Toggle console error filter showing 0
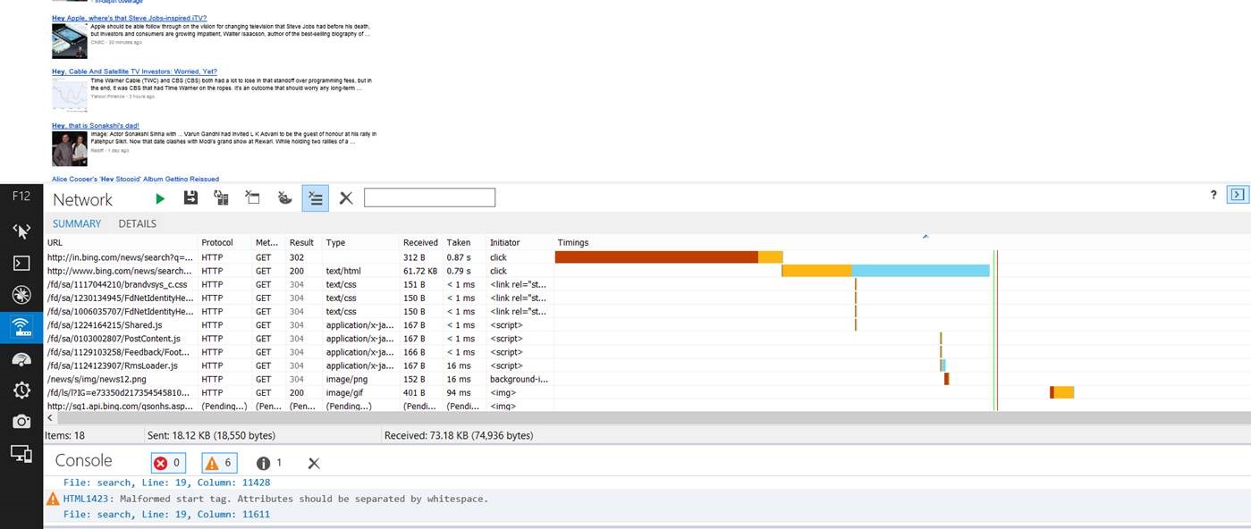Image resolution: width=1251 pixels, height=529 pixels. click(169, 463)
